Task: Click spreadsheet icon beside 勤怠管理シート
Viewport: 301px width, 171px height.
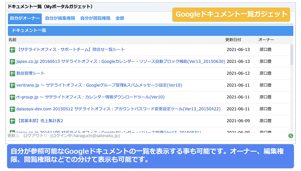Action: click(12, 74)
